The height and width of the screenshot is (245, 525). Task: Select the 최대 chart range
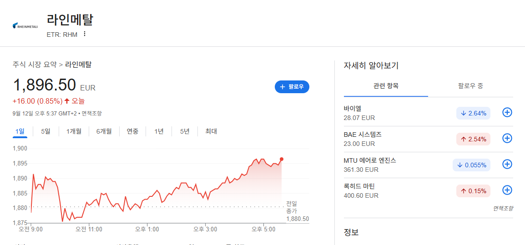coord(211,131)
